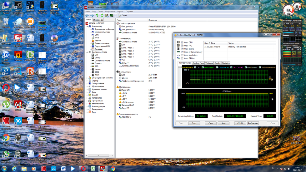The image size is (306, 172).
Task: Click Stop button in stability test
Action: tap(194, 123)
